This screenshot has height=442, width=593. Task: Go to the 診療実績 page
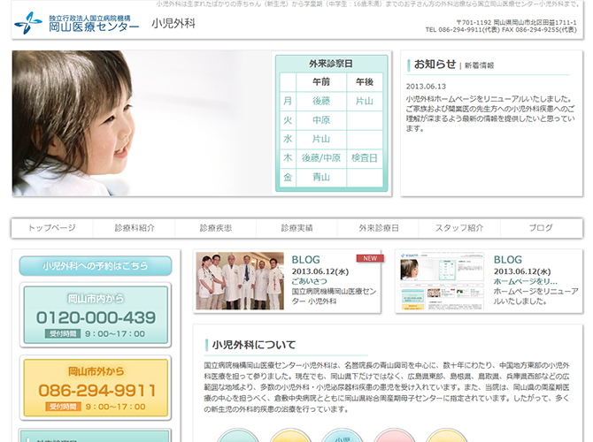coord(296,228)
